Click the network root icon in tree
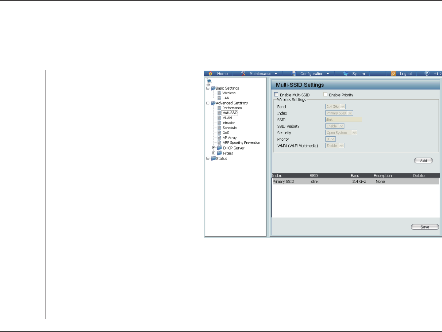The width and height of the screenshot is (442, 332). pos(209,82)
